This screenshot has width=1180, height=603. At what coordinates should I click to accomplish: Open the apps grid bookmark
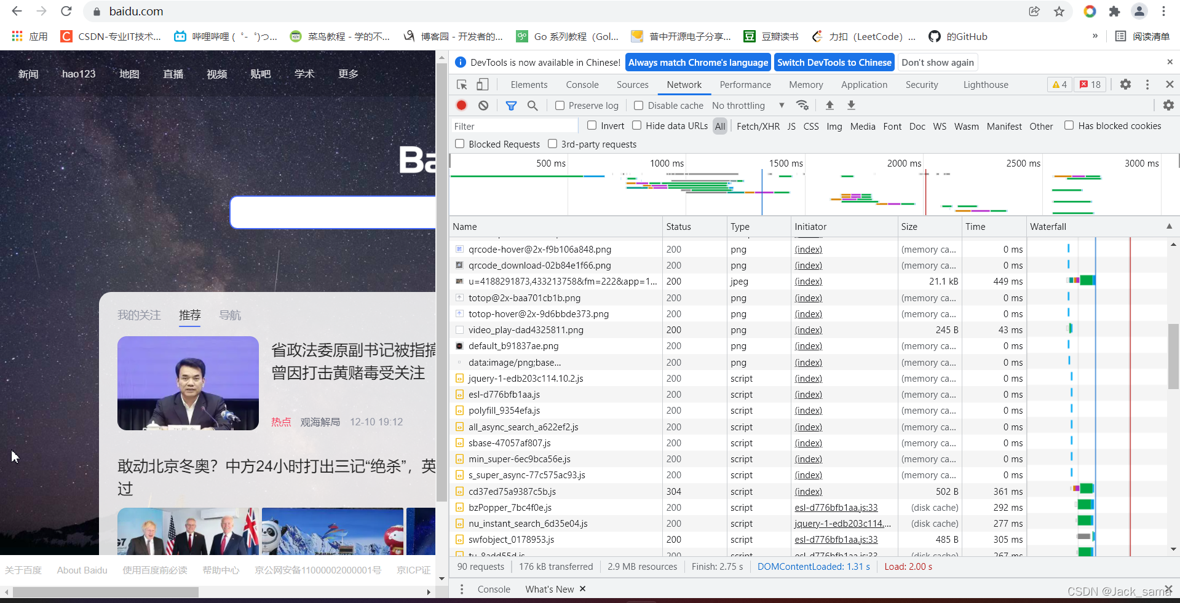[x=30, y=36]
